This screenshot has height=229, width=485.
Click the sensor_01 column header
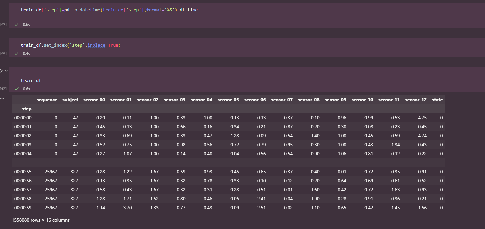[x=121, y=100]
